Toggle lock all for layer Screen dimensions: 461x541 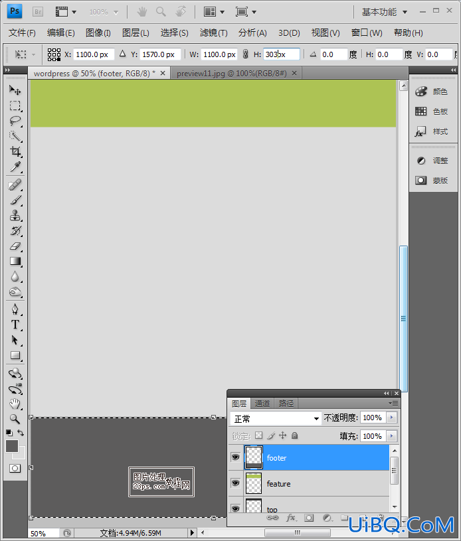[294, 435]
